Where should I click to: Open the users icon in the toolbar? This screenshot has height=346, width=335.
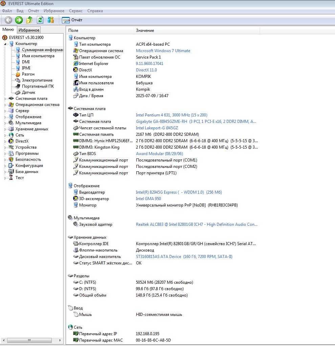(x=51, y=20)
